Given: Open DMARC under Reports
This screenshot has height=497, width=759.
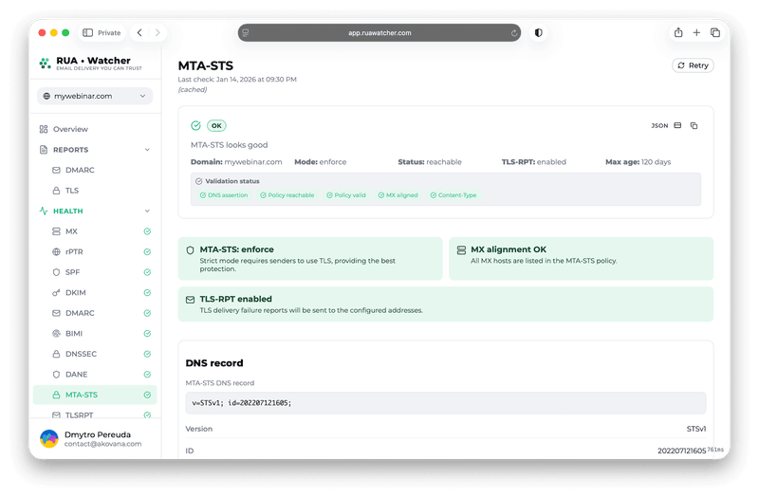Looking at the screenshot, I should [80, 170].
